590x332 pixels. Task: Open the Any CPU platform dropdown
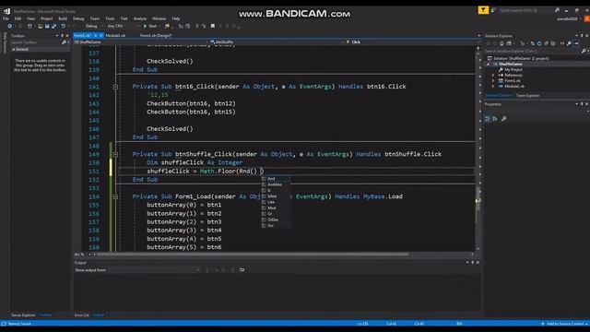tap(123, 26)
